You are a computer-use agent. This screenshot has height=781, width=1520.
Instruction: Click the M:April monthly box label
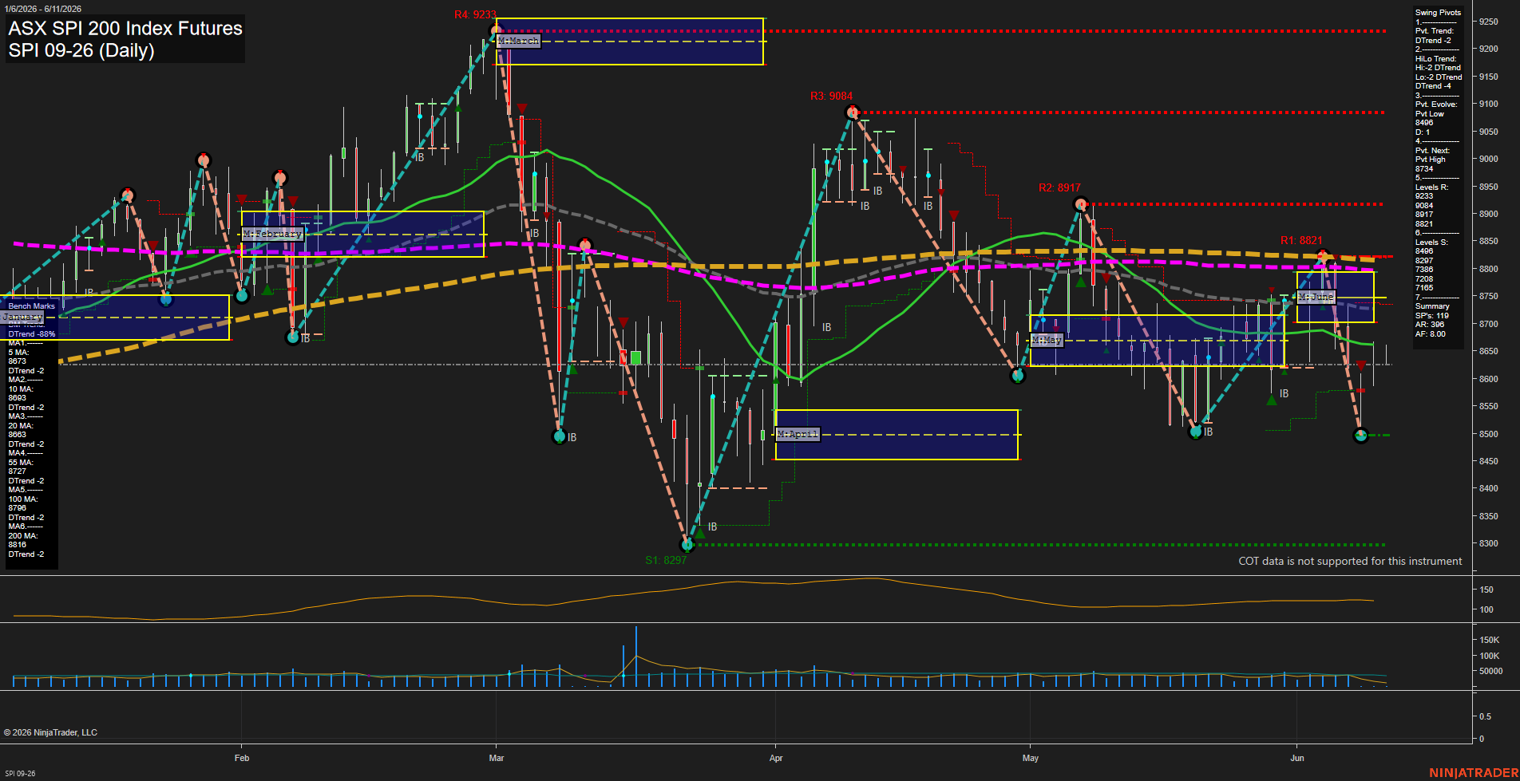click(x=798, y=434)
